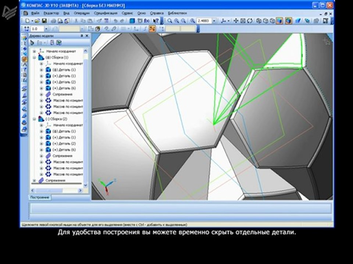Expand top-level Начало координат node
Viewport: 353px width, 264px height.
click(x=35, y=51)
